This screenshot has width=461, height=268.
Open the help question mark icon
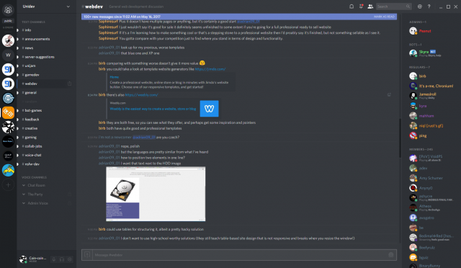click(429, 6)
